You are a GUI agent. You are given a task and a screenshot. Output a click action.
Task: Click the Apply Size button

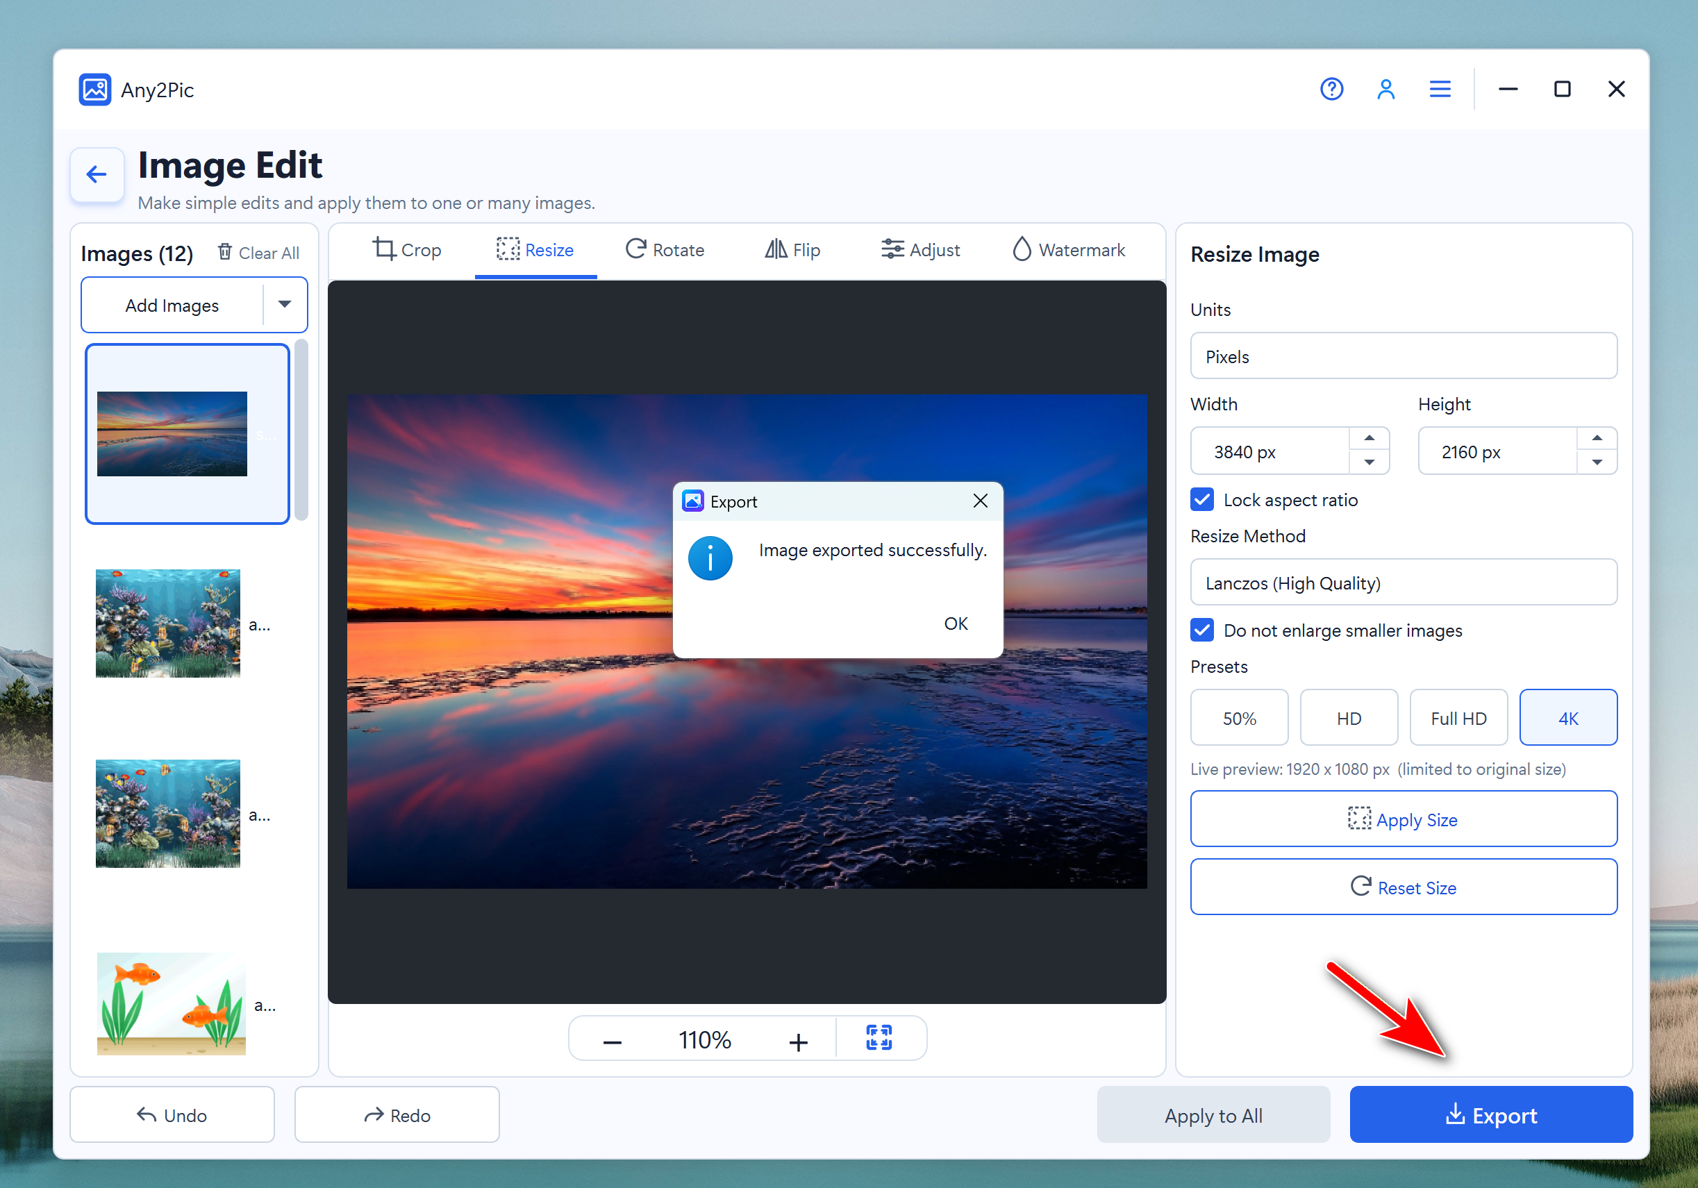click(x=1403, y=819)
